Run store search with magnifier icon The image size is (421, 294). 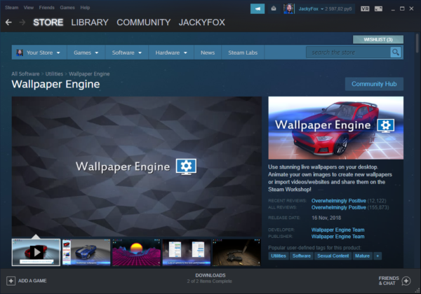396,52
